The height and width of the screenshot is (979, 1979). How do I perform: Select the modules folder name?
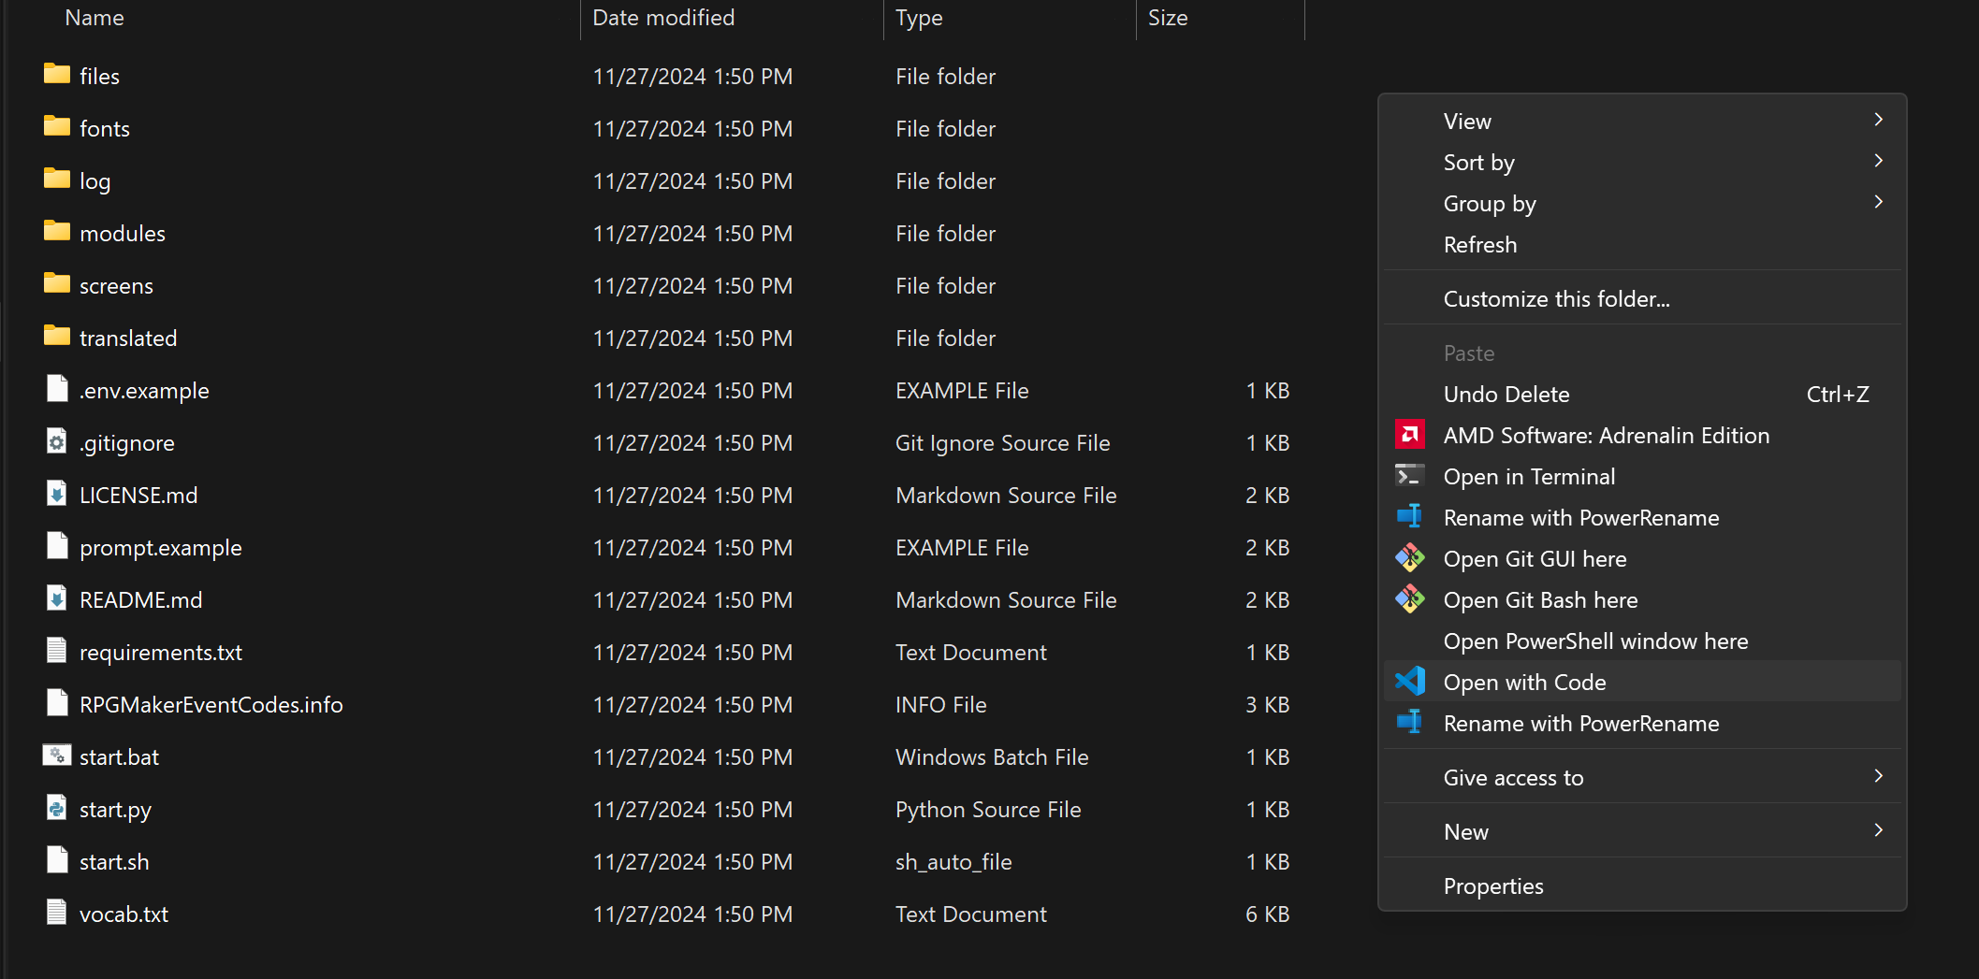point(123,234)
